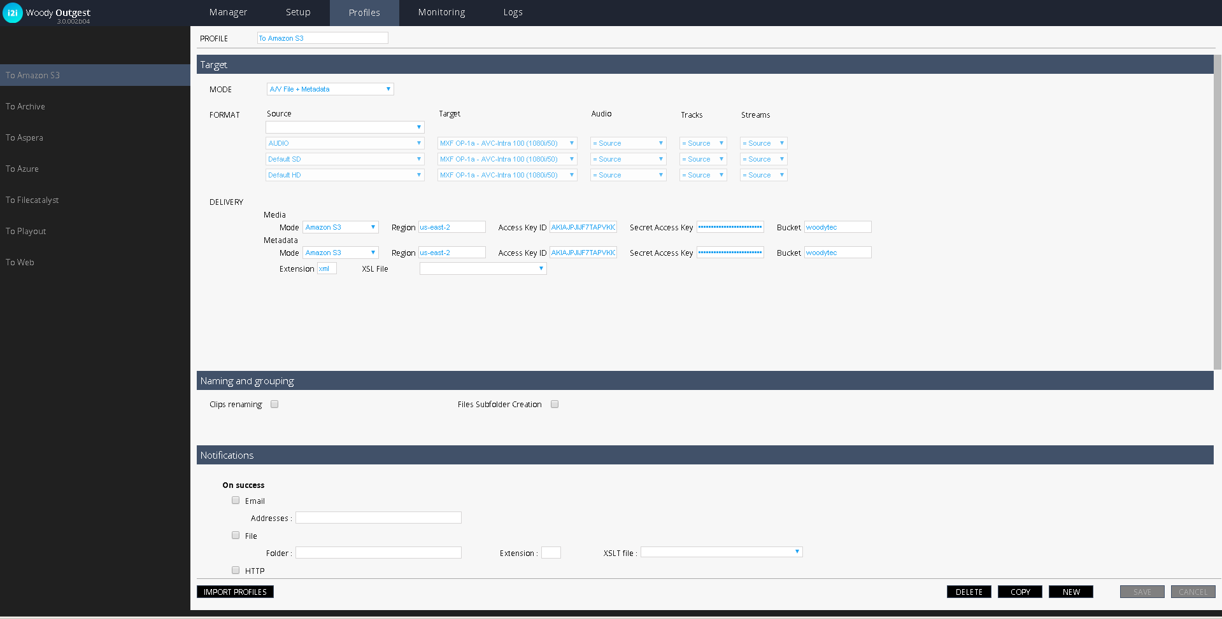Click the IMPORT PROFILES button
This screenshot has width=1222, height=619.
click(235, 592)
